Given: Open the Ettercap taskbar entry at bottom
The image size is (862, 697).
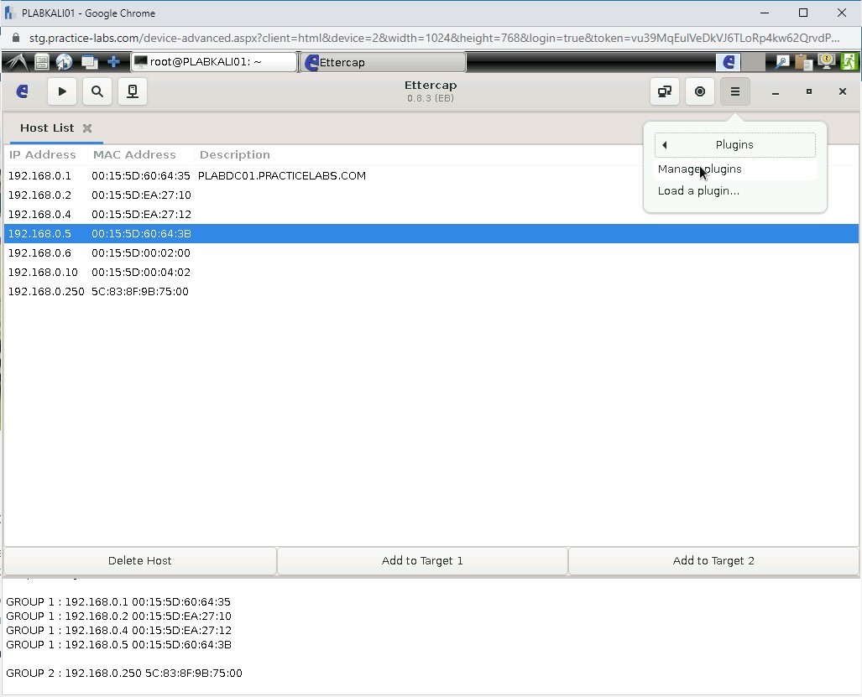Looking at the screenshot, I should [382, 61].
